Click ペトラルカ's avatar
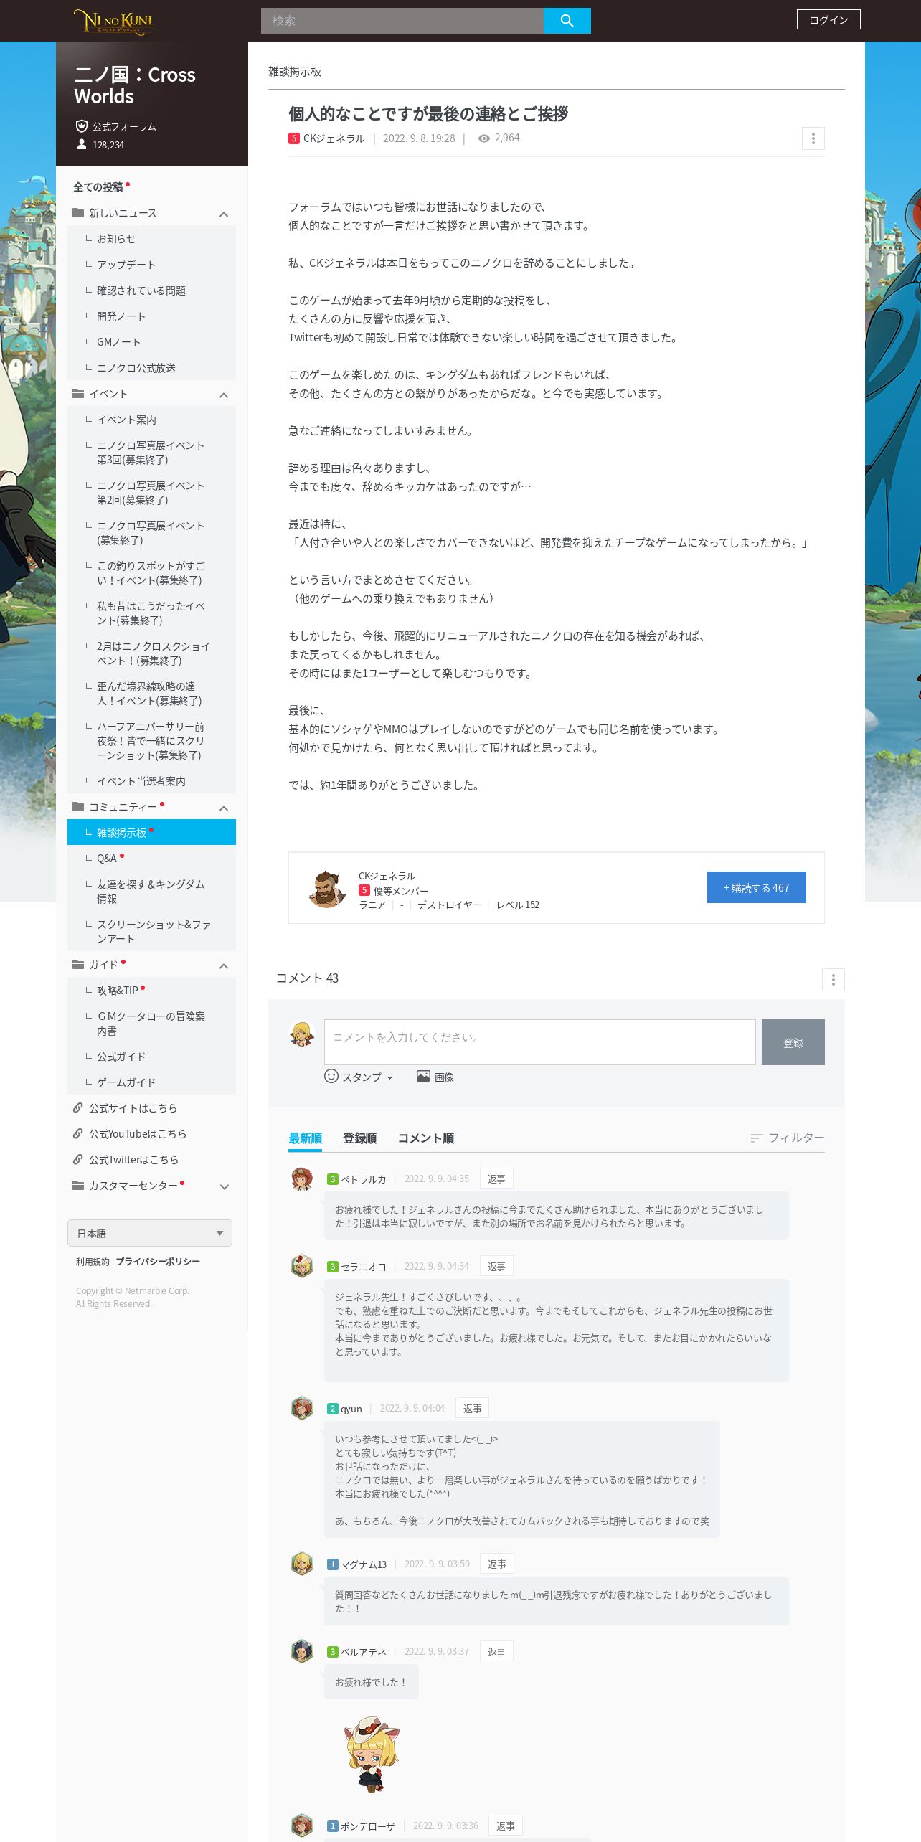 302,1179
